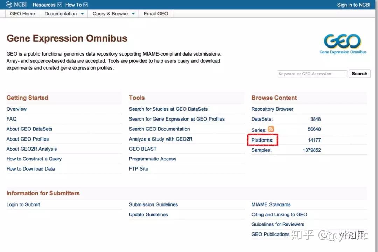Open Search for Gene Expression at GEO Profiles

click(177, 119)
